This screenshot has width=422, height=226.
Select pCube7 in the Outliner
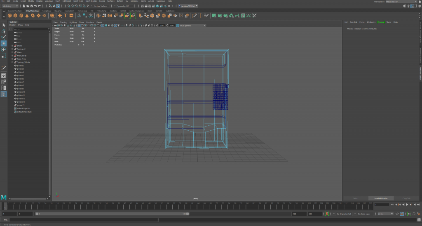[x=21, y=82]
